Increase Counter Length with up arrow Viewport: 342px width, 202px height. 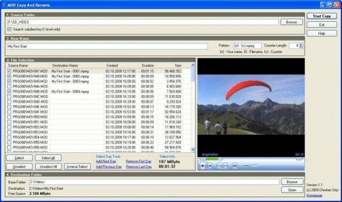301,44
